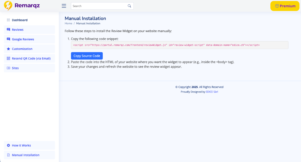Click the yellow Premium button
This screenshot has width=301, height=162.
[x=285, y=6]
